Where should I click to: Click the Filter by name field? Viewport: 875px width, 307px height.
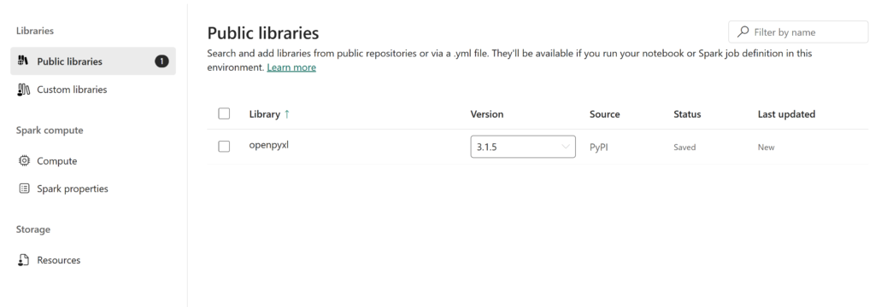pos(798,32)
